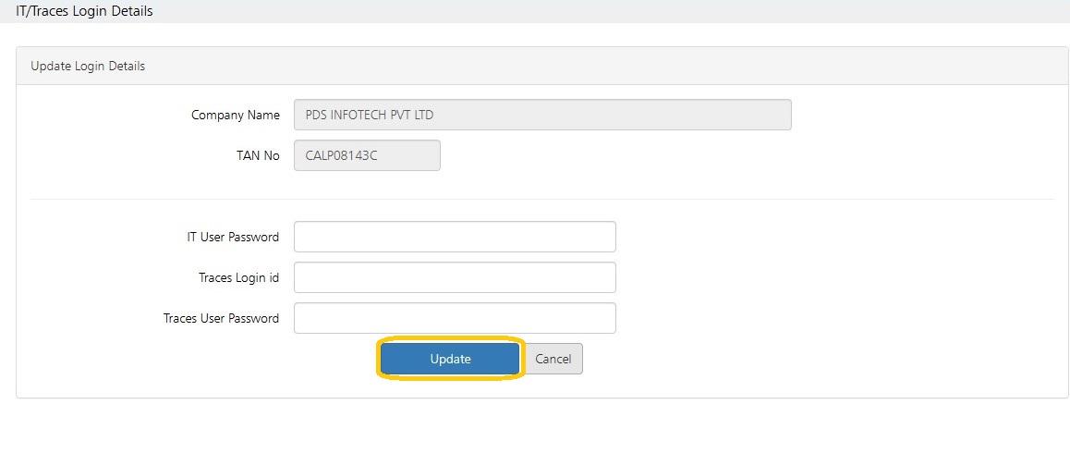Viewport: 1070px width, 453px height.
Task: Click the Company Name label
Action: 236,115
